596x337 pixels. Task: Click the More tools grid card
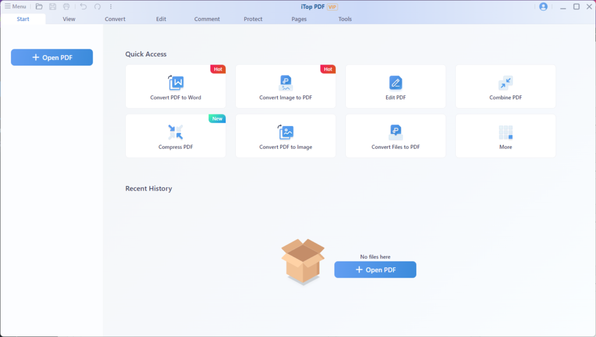(x=506, y=136)
